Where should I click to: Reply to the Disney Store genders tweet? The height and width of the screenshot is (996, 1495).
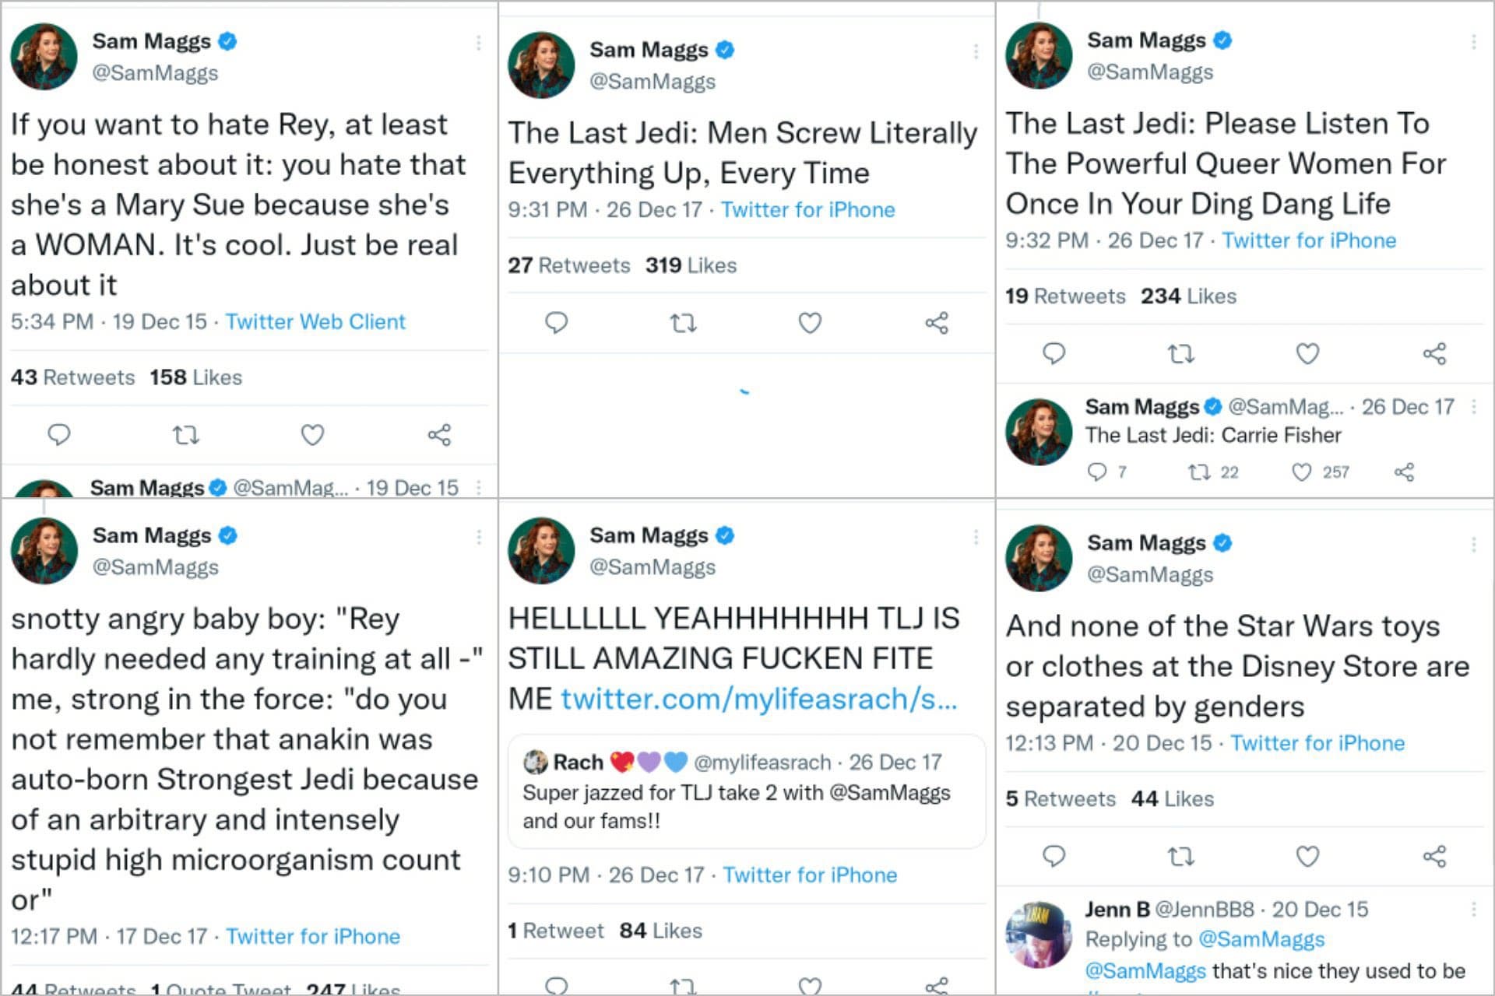[x=1054, y=856]
